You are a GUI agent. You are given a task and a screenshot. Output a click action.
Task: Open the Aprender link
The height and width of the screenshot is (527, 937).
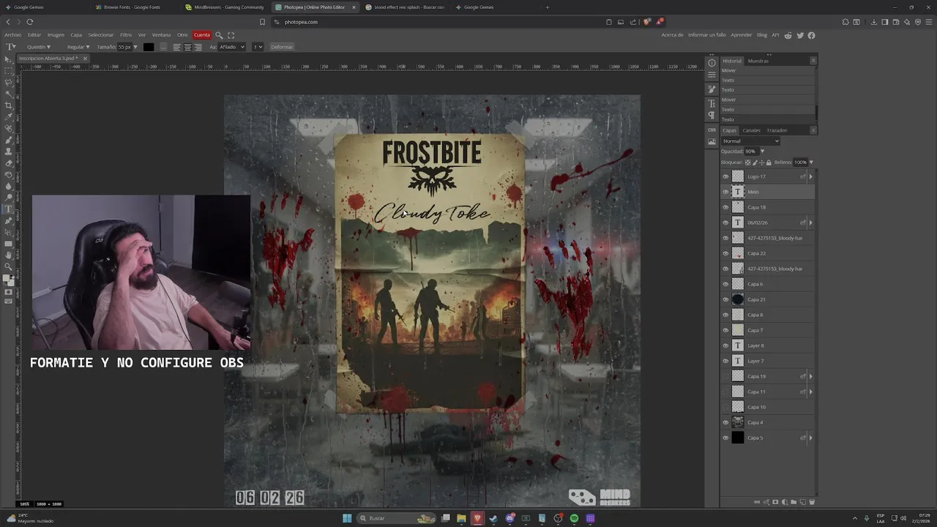coord(741,35)
